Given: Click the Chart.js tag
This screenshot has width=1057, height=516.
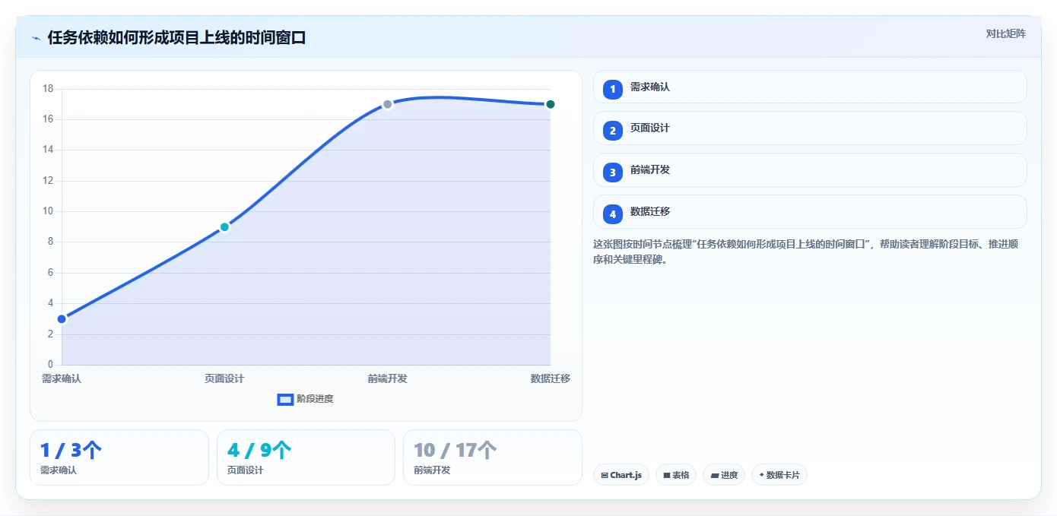Looking at the screenshot, I should pyautogui.click(x=621, y=475).
